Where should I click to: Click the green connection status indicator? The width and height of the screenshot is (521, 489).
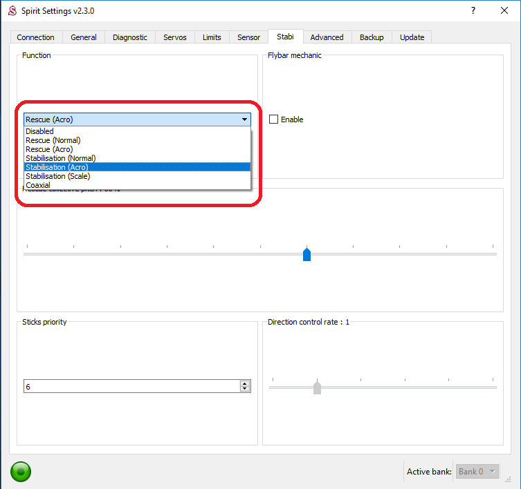pyautogui.click(x=21, y=472)
